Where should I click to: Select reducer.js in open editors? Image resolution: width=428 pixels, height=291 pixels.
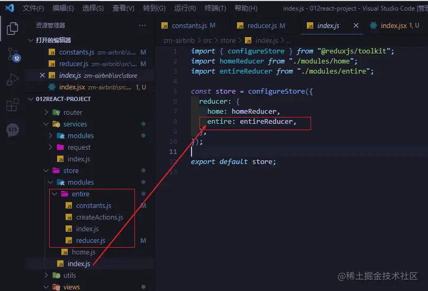click(x=90, y=63)
